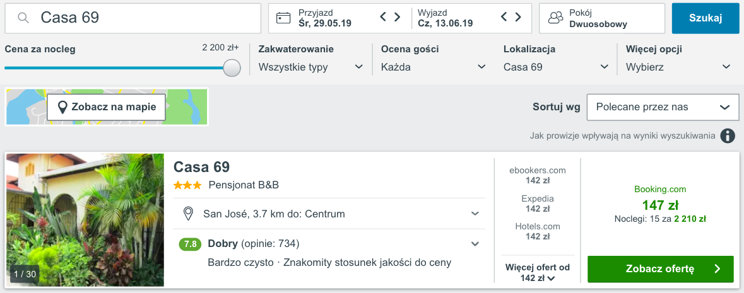
Task: Open the Więcej opcji dropdown
Action: (678, 67)
